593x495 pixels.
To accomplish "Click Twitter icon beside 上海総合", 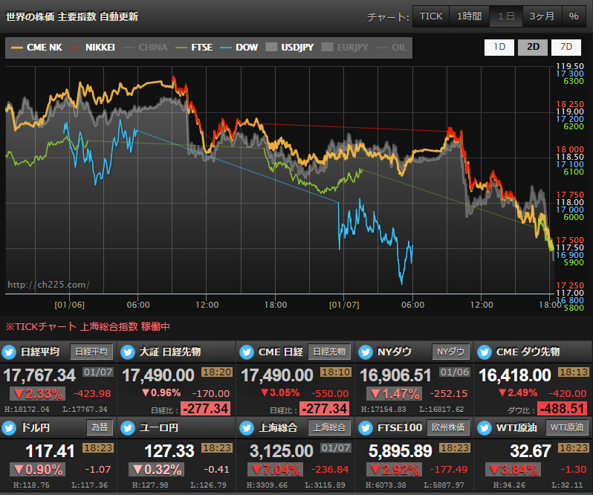I will (x=247, y=427).
